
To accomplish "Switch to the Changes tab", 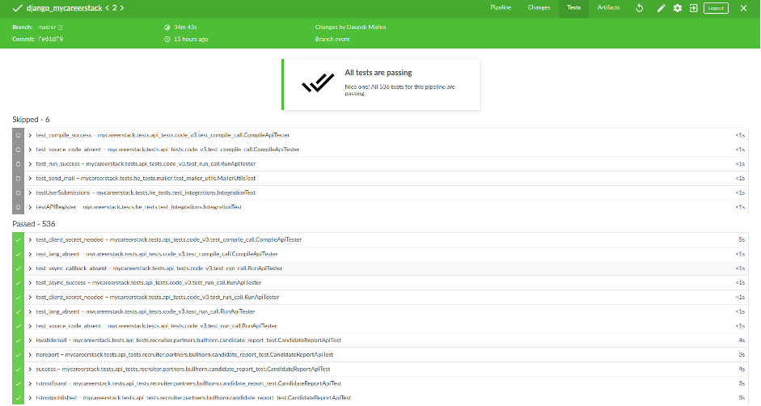I will click(x=539, y=8).
